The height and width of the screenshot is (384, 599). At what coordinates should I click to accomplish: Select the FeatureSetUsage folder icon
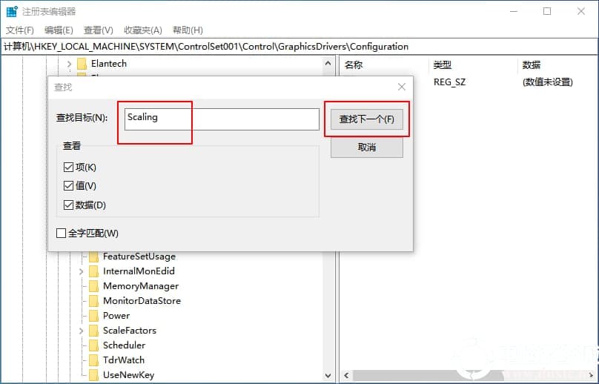93,256
